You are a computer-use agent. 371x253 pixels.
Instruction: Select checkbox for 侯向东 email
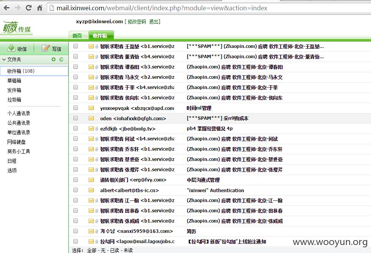76,97
